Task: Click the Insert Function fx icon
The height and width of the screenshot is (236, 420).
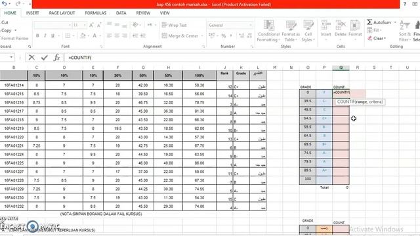Action: tap(56, 57)
